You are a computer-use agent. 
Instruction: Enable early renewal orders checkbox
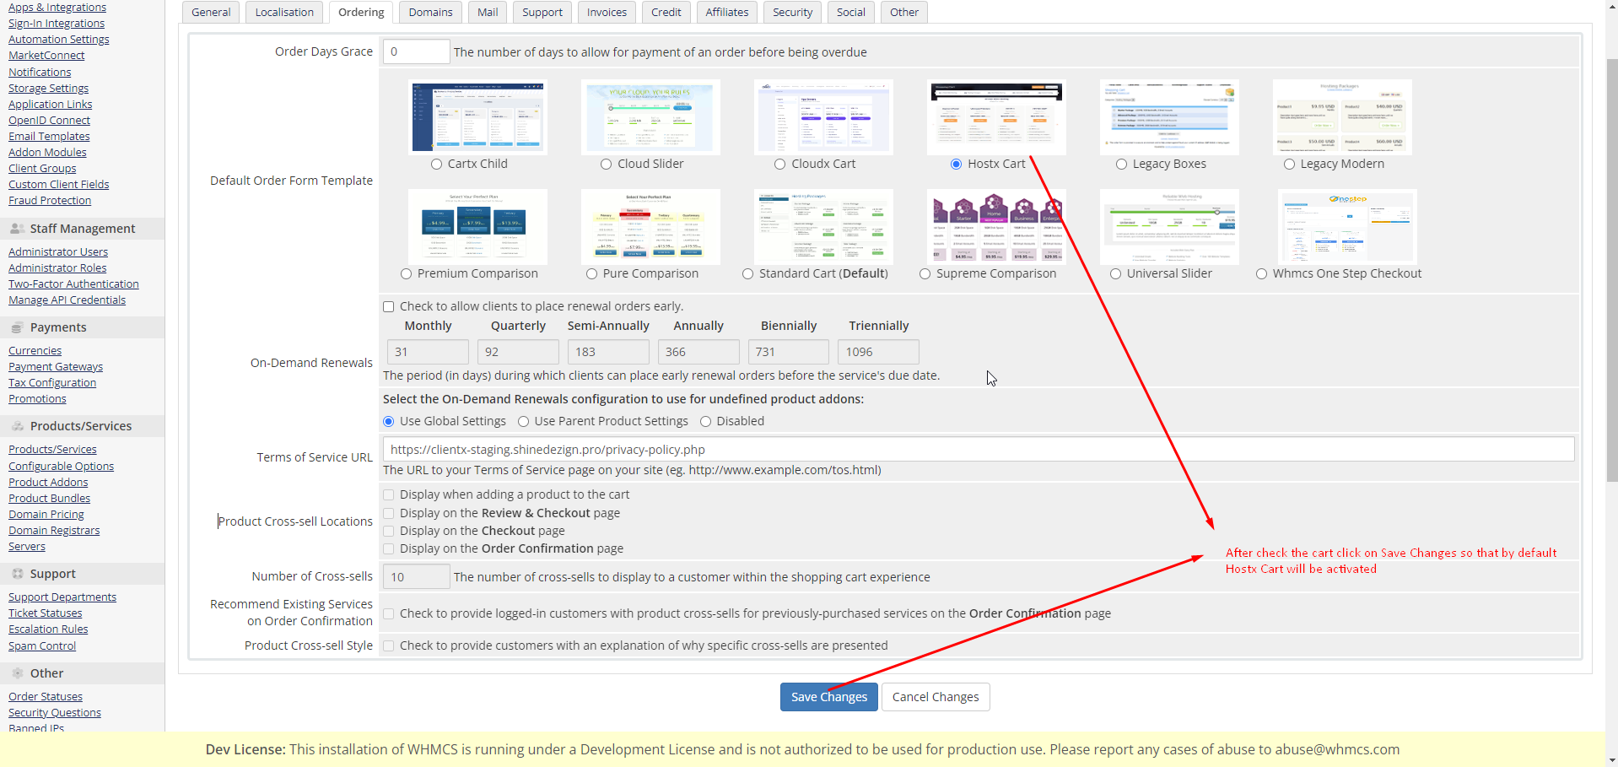click(389, 307)
